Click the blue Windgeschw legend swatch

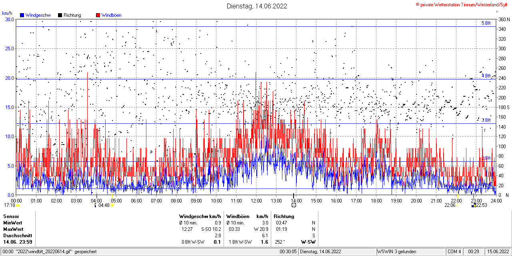pyautogui.click(x=22, y=15)
